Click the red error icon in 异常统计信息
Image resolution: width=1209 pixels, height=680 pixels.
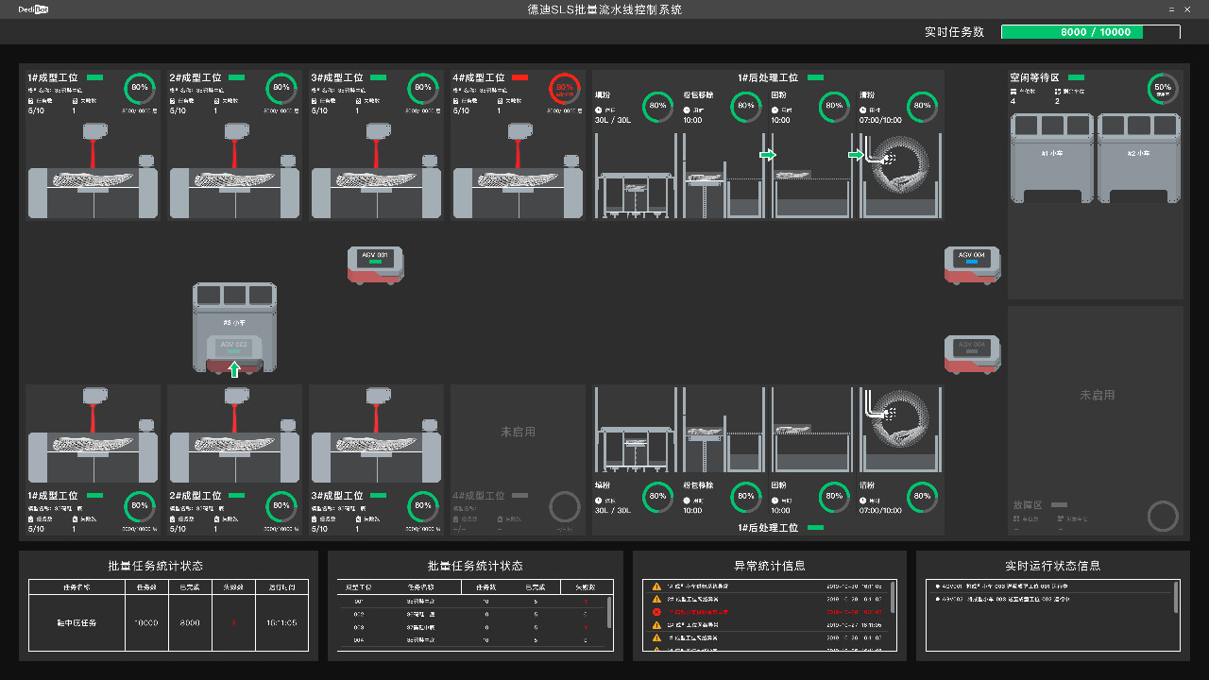pos(656,612)
